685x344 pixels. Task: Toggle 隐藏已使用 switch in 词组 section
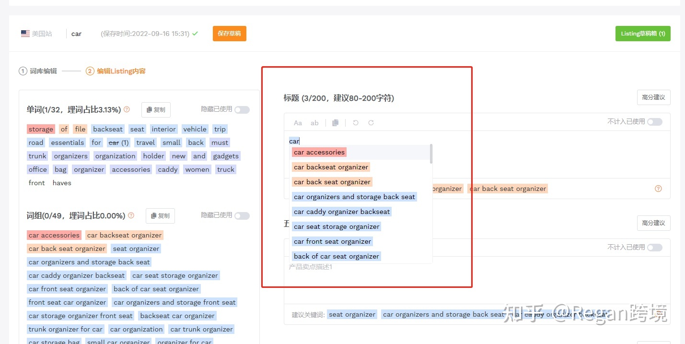click(x=242, y=216)
